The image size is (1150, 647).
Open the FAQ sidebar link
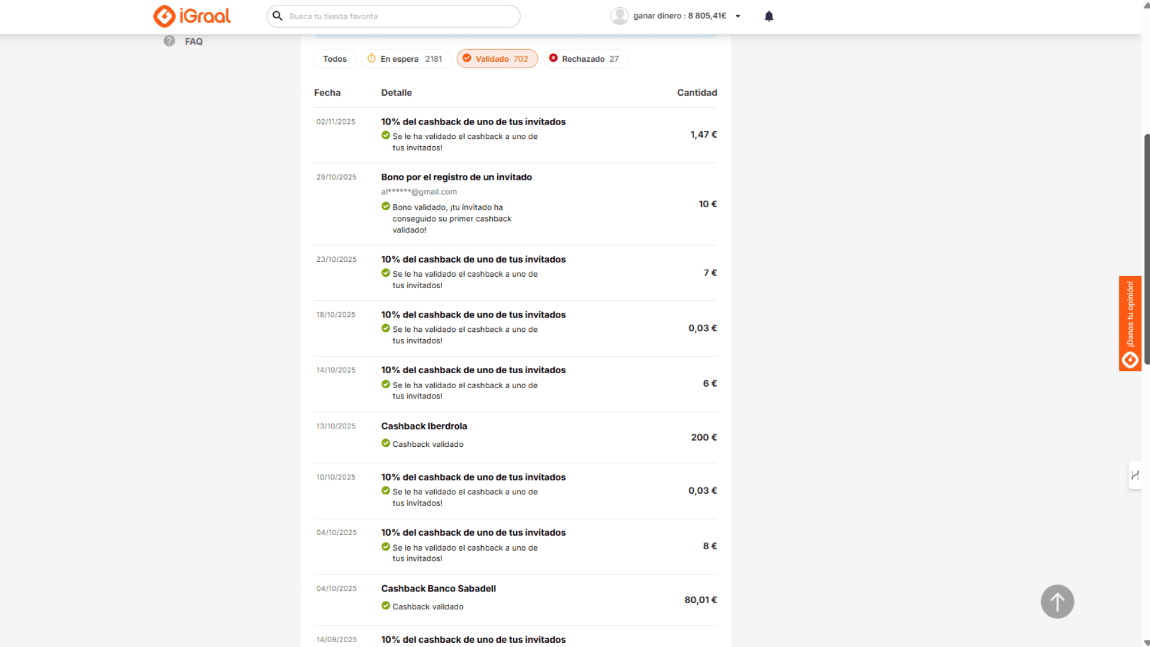click(193, 41)
